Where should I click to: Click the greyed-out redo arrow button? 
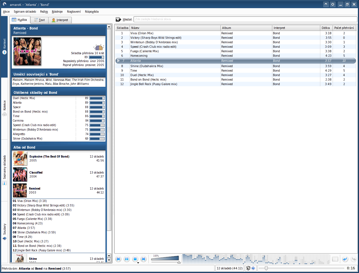coord(354,259)
